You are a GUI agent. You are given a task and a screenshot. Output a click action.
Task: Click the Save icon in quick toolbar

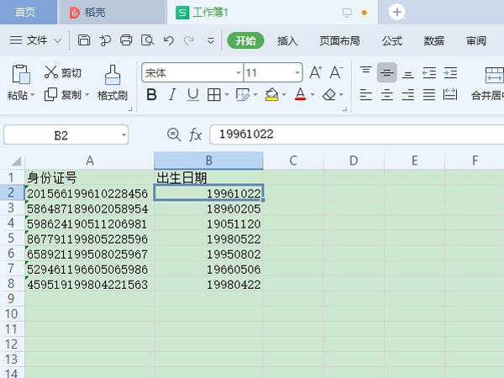pos(84,40)
